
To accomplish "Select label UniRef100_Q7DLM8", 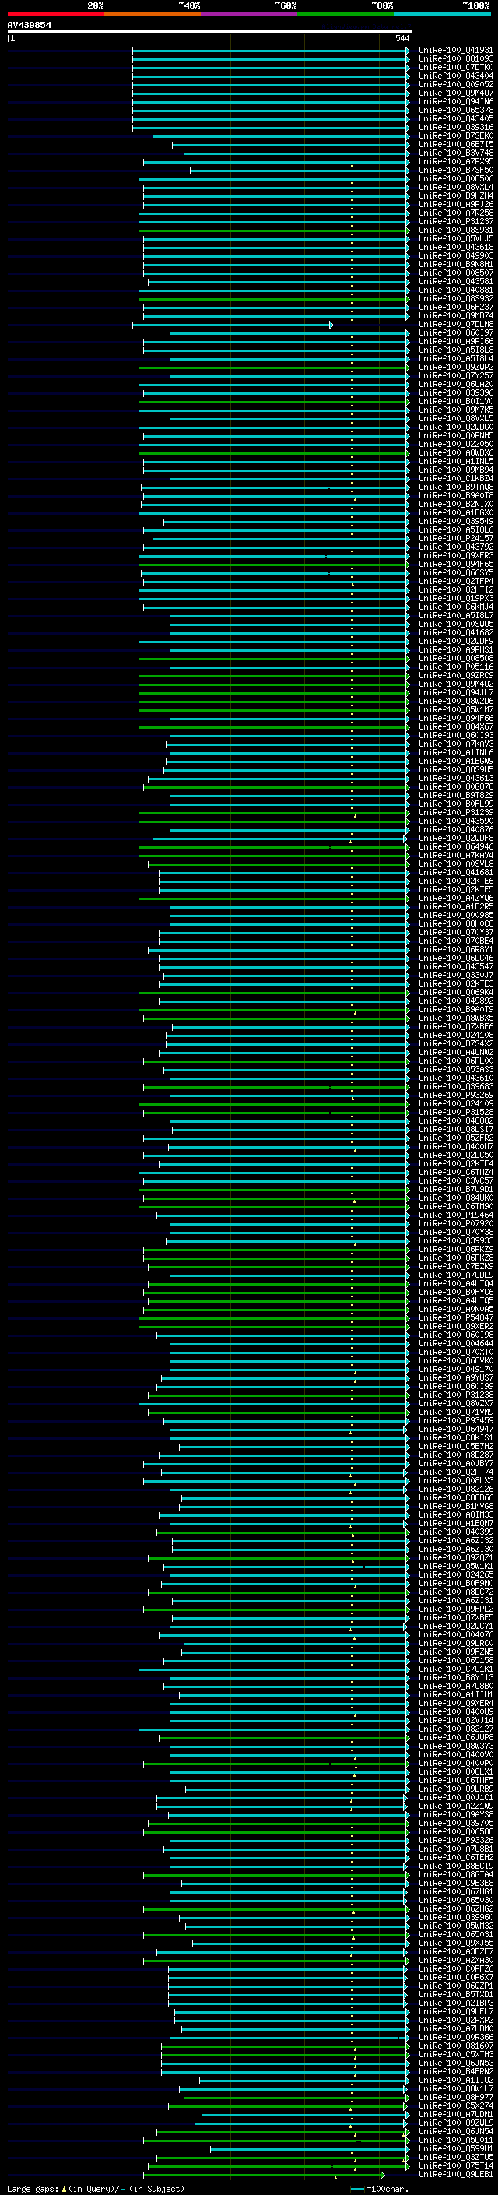I will (456, 325).
